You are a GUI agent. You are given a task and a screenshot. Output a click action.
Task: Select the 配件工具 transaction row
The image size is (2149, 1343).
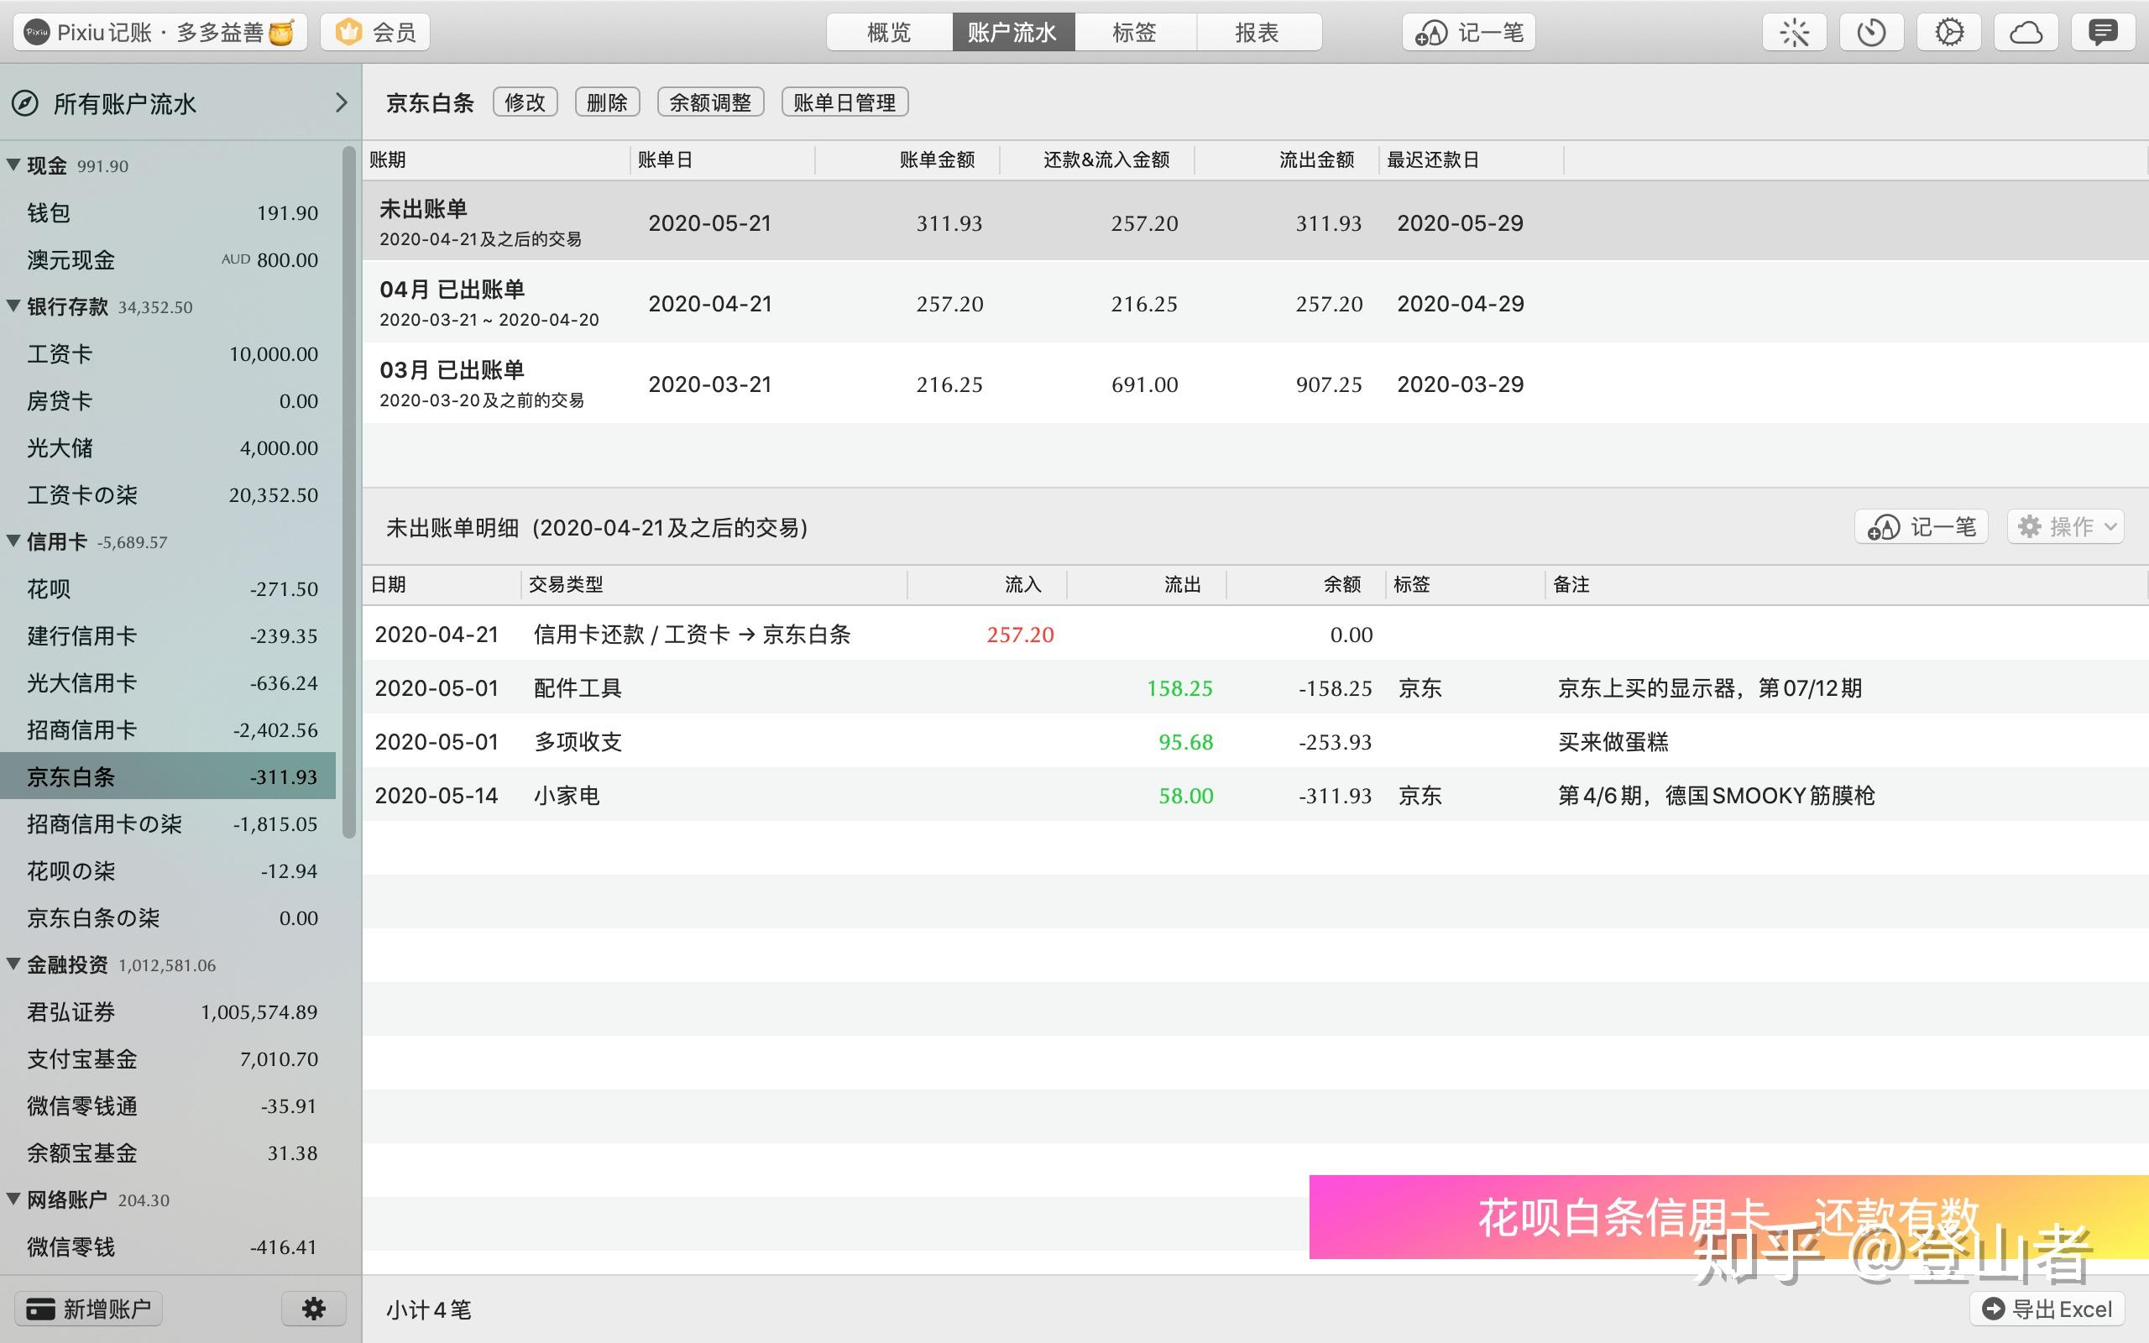click(x=1255, y=687)
